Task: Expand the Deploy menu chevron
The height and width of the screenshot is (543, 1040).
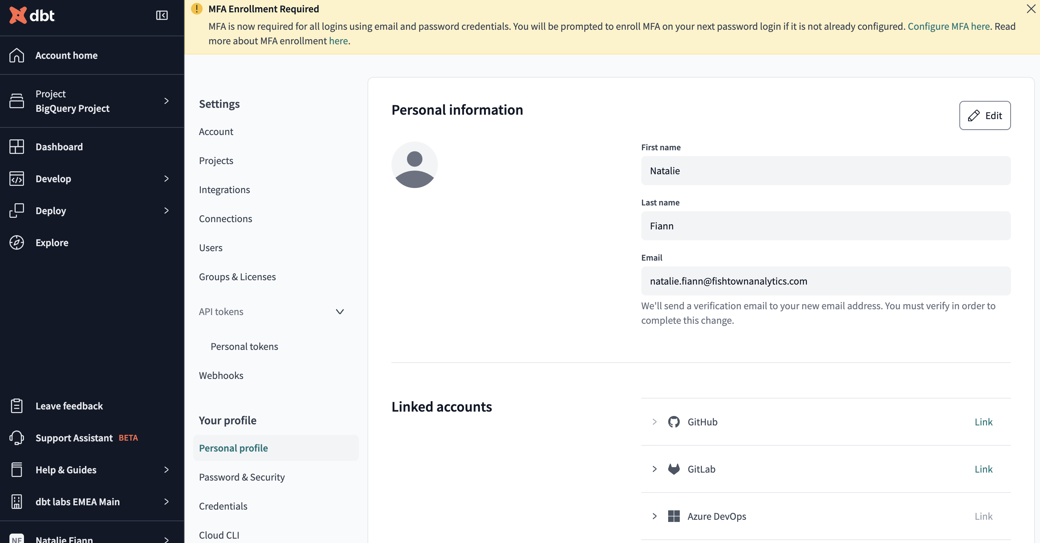Action: pos(166,210)
